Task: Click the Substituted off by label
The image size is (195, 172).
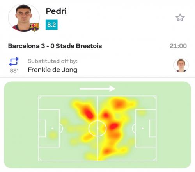Action: 53,61
